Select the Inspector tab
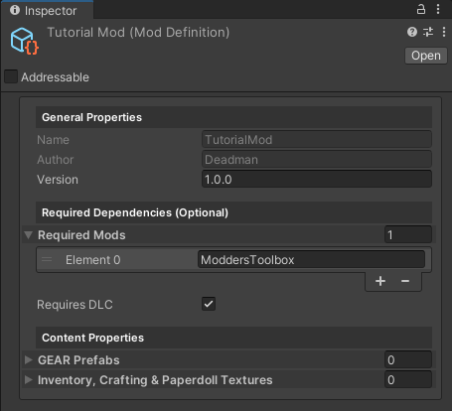This screenshot has height=411, width=452. (47, 10)
